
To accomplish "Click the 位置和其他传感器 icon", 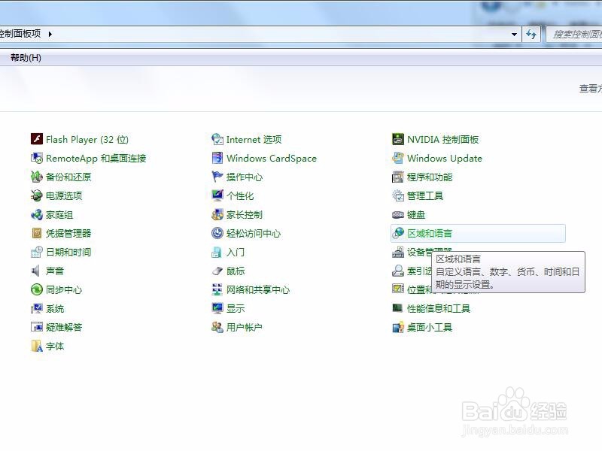I will 398,289.
